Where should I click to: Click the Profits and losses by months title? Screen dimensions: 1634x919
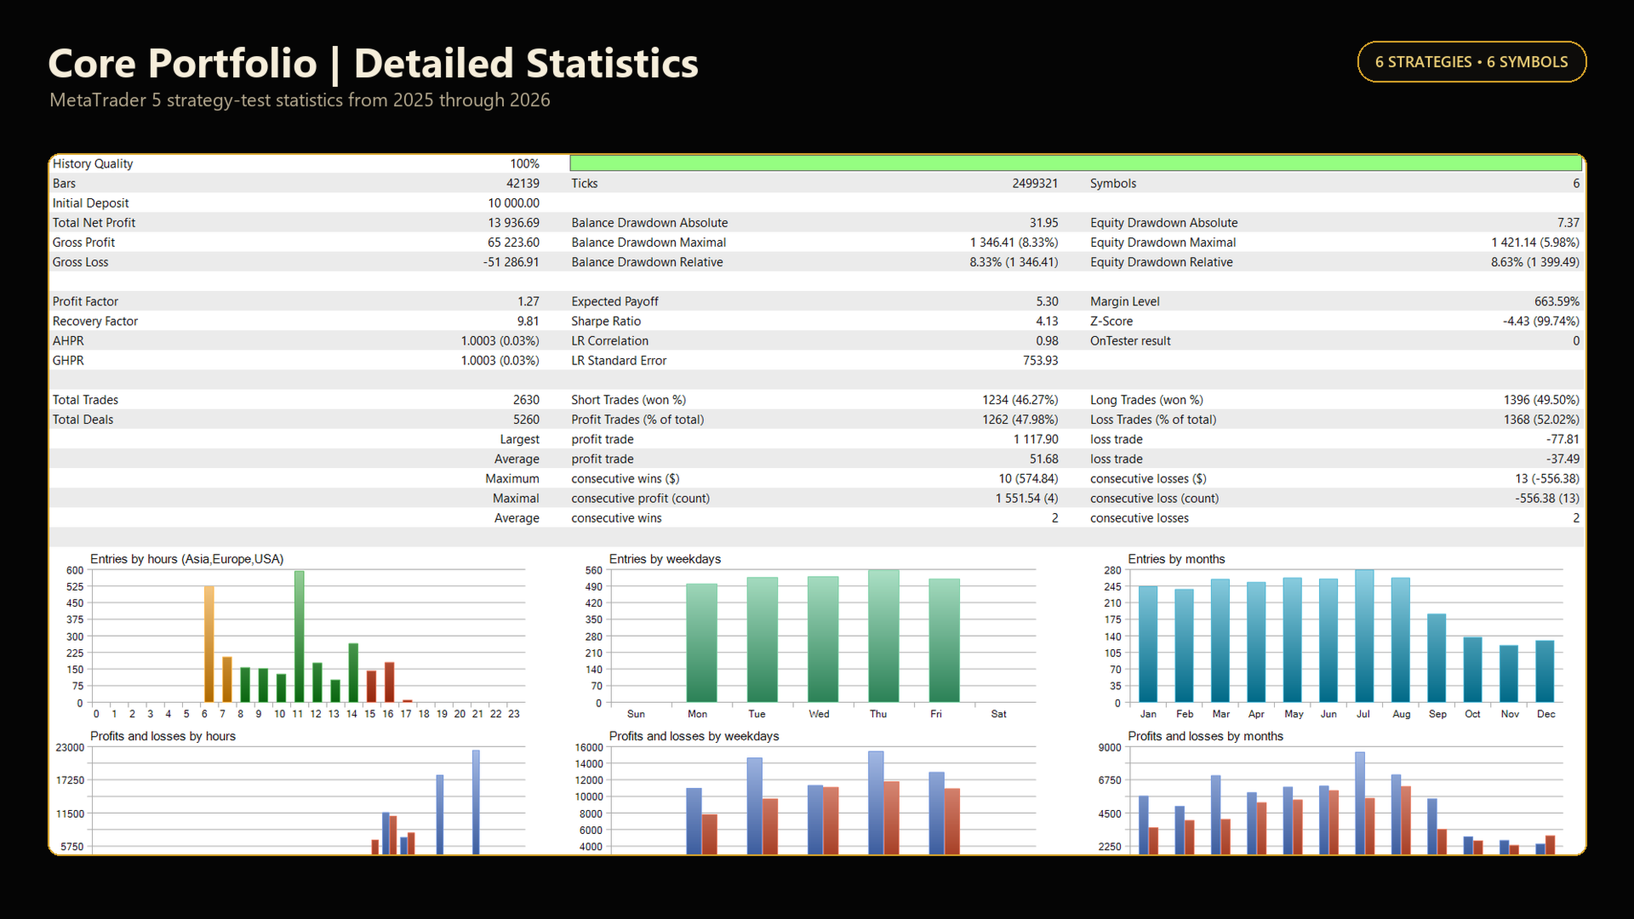1205,736
